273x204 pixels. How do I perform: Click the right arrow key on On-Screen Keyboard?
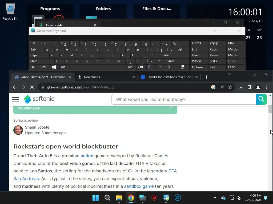click(x=169, y=67)
